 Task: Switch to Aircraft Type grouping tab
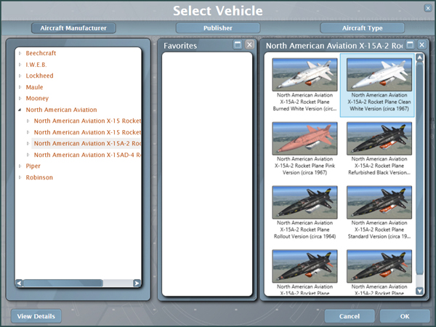tap(362, 28)
